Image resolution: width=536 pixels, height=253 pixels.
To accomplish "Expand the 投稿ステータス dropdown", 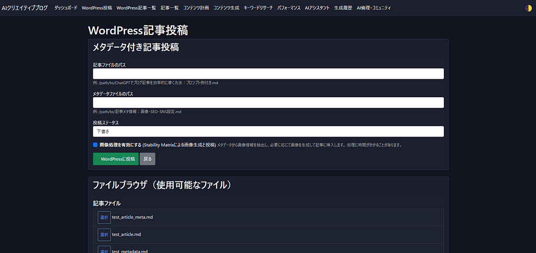I will pos(268,132).
